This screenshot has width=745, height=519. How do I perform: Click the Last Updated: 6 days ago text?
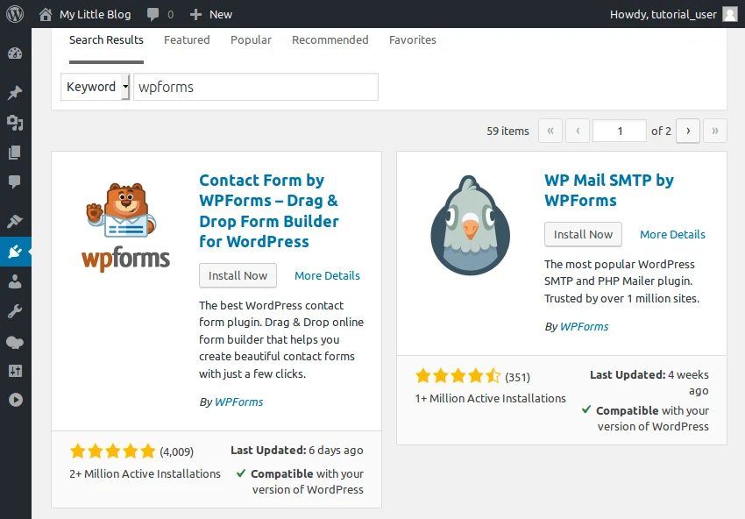coord(297,450)
